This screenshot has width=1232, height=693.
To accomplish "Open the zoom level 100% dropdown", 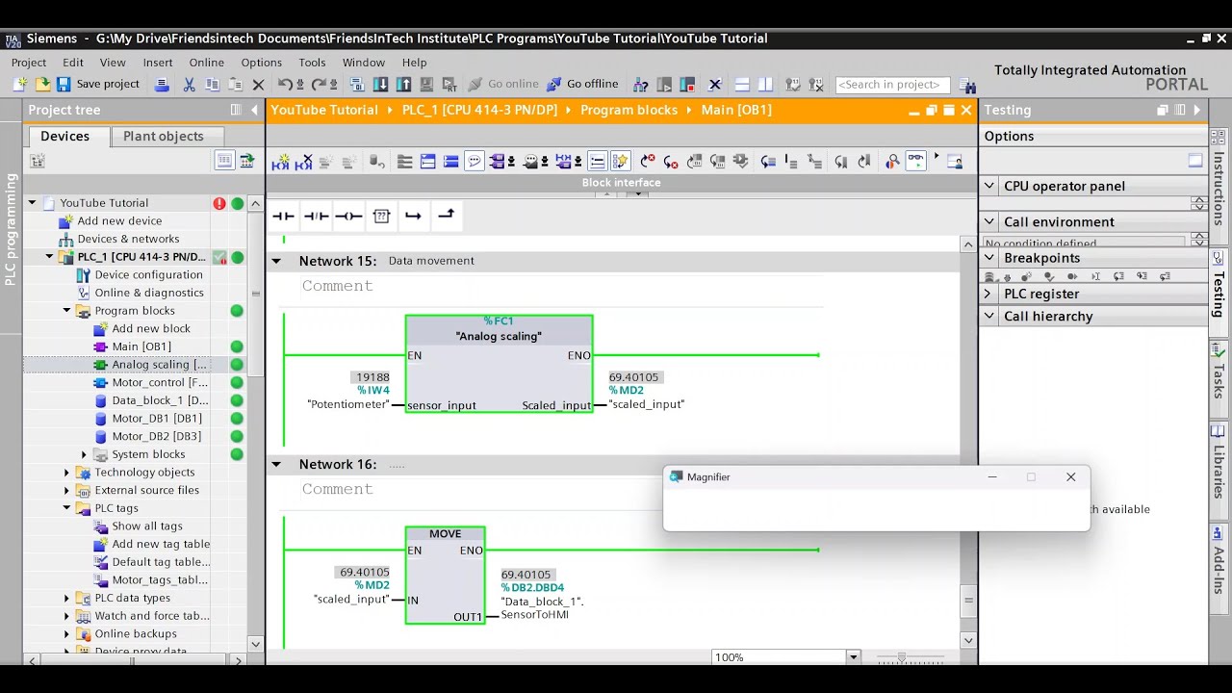I will pyautogui.click(x=853, y=657).
